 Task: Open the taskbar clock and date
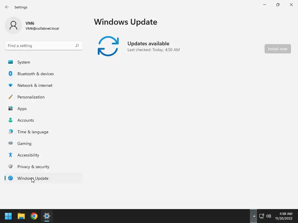click(x=284, y=216)
